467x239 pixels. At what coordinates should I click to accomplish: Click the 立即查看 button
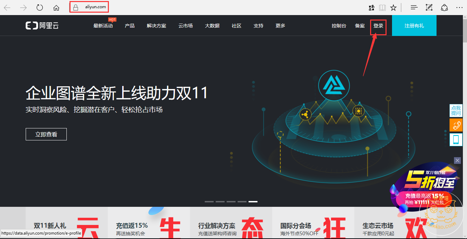coord(46,134)
